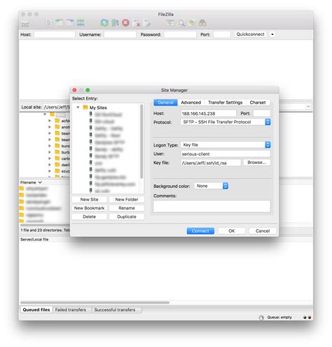The width and height of the screenshot is (332, 347).
Task: Click the My Sites folder icon
Action: (x=85, y=107)
